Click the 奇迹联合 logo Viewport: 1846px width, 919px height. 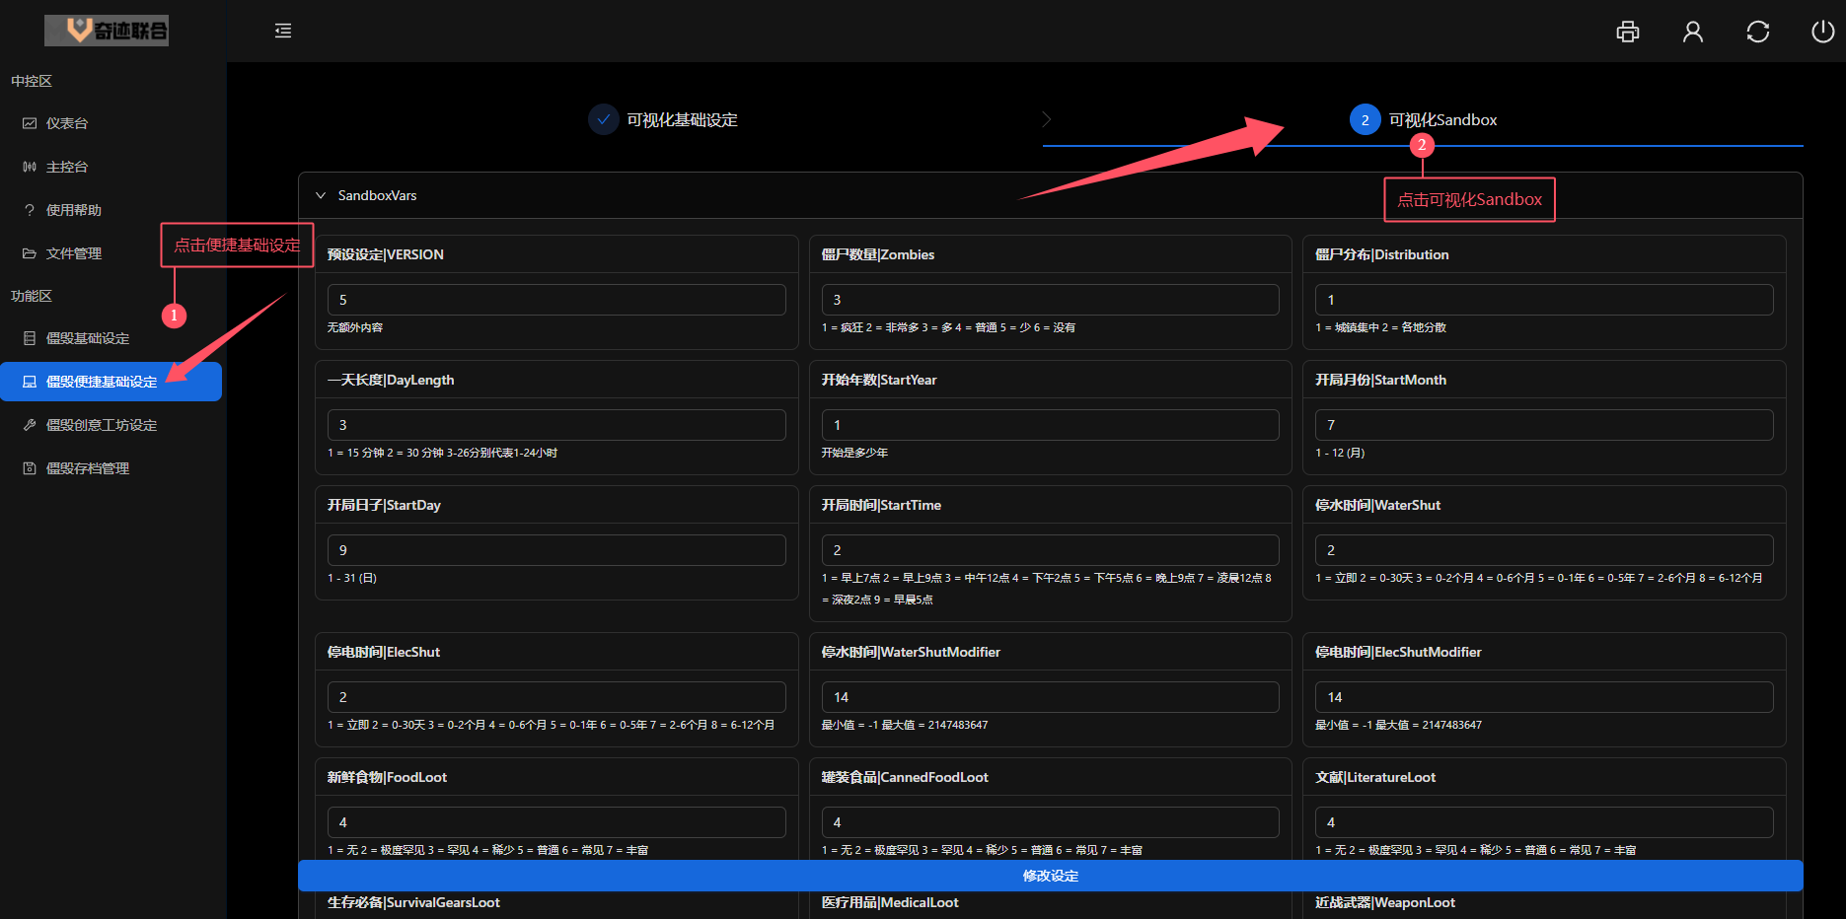tap(107, 31)
